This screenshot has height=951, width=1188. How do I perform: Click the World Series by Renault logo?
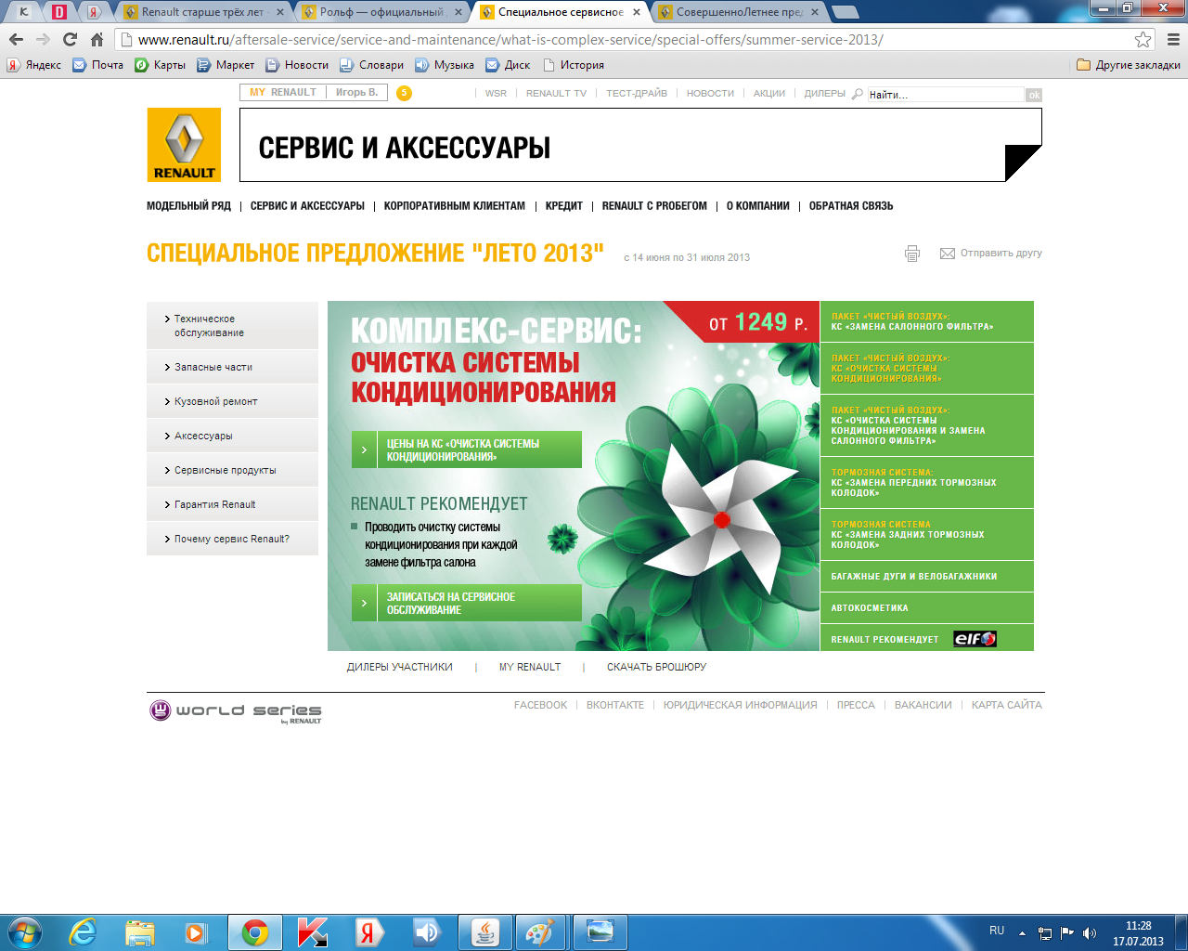point(236,711)
